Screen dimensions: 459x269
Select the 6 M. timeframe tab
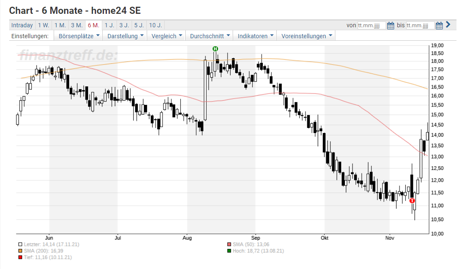(93, 25)
